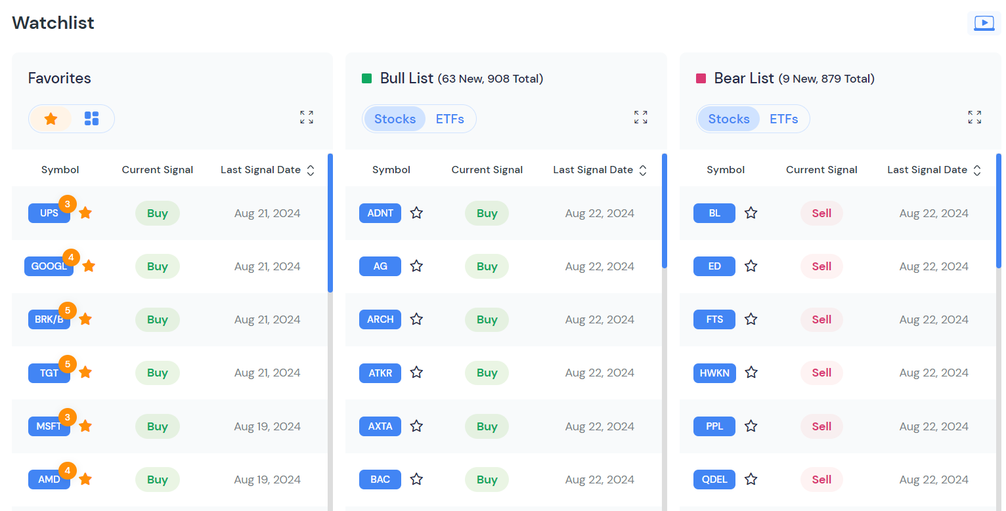The width and height of the screenshot is (1006, 511).
Task: Star the AG stock
Action: tap(416, 266)
